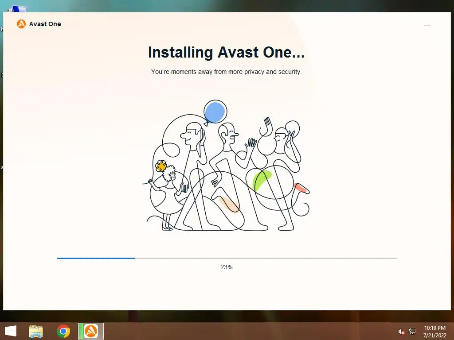This screenshot has height=340, width=454.
Task: Click the installation progress bar
Action: [x=227, y=258]
